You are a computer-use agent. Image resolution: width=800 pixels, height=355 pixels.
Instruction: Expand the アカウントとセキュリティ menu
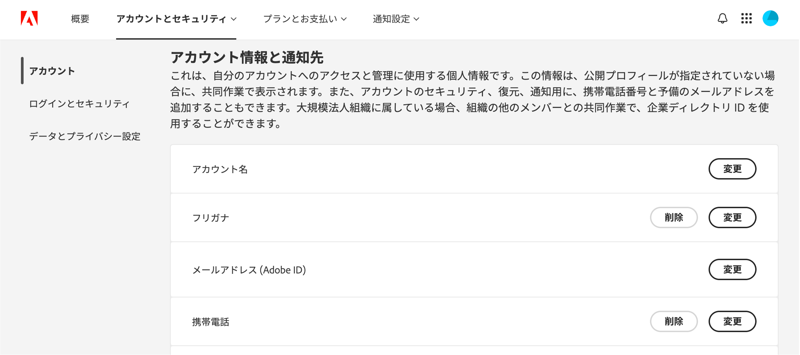176,19
